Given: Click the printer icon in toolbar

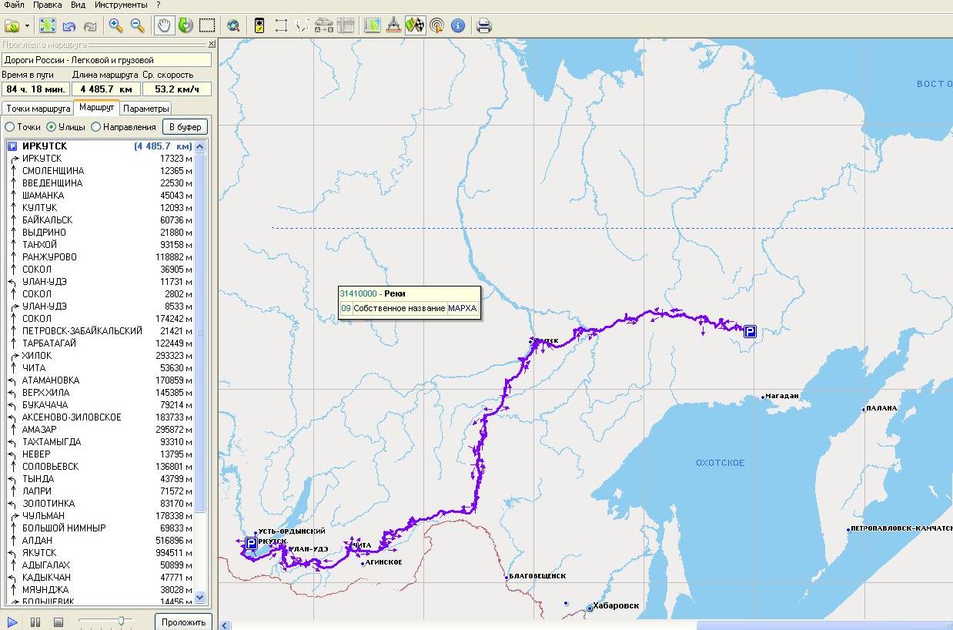Looking at the screenshot, I should pyautogui.click(x=483, y=25).
